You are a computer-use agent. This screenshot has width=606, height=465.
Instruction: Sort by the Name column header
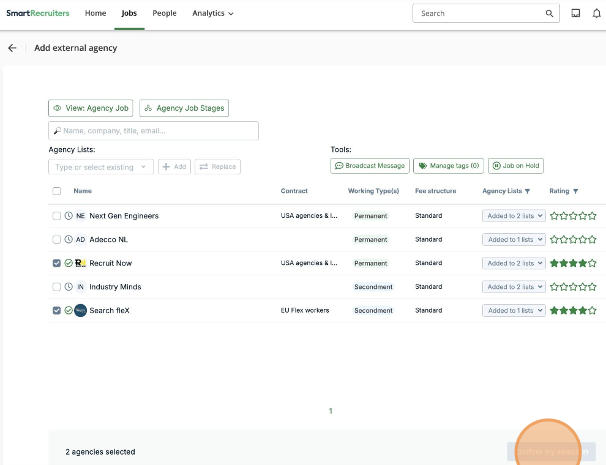83,191
